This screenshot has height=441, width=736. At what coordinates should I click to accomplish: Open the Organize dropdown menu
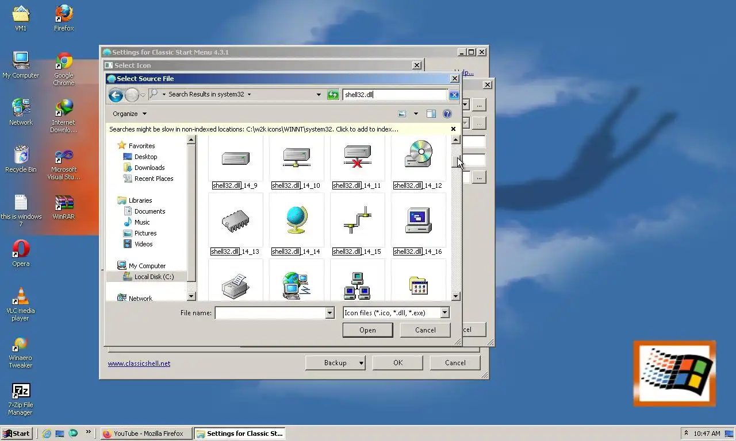[129, 114]
